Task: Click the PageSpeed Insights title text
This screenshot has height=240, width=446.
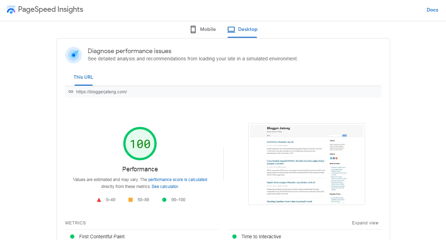Action: tap(51, 9)
